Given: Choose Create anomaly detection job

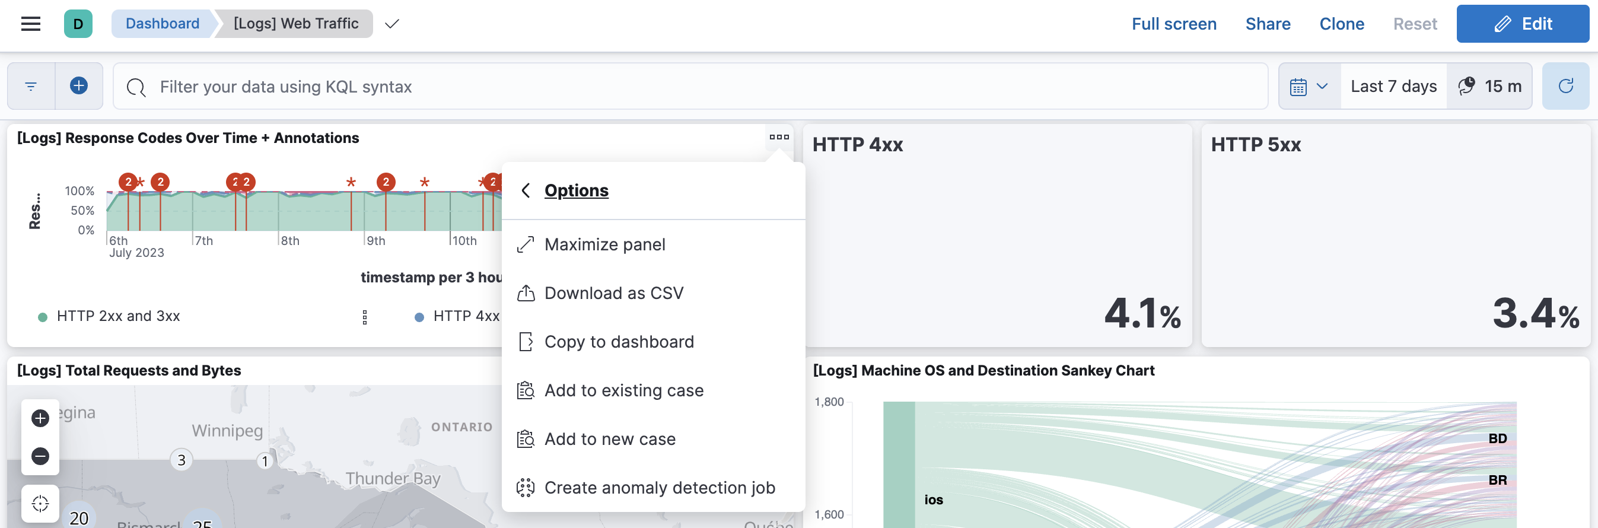Looking at the screenshot, I should 653,488.
